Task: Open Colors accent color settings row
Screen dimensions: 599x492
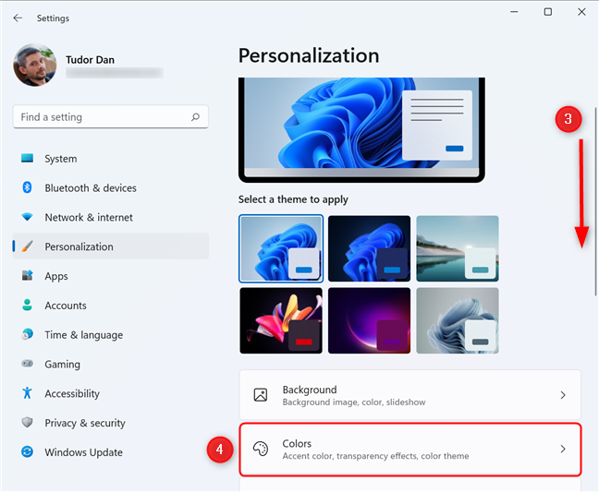Action: click(410, 450)
